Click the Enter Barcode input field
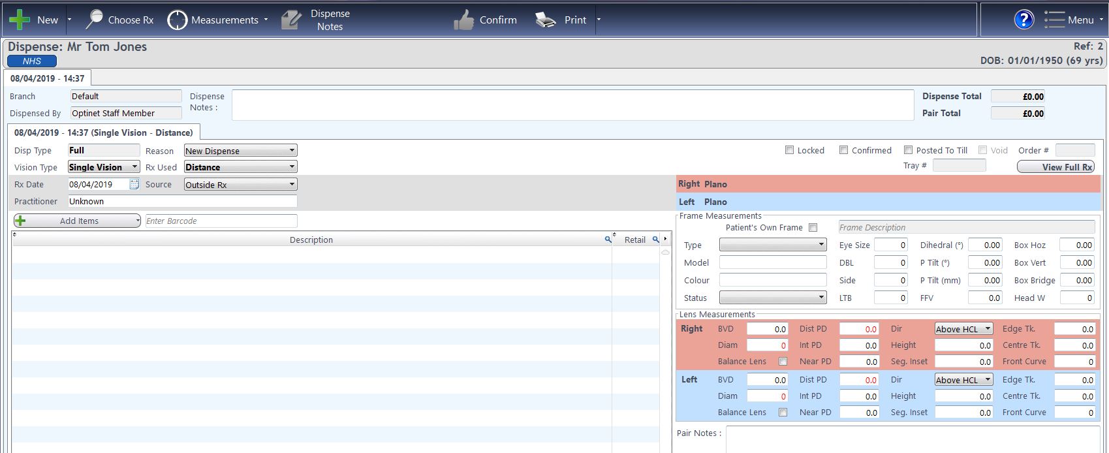 coord(221,221)
